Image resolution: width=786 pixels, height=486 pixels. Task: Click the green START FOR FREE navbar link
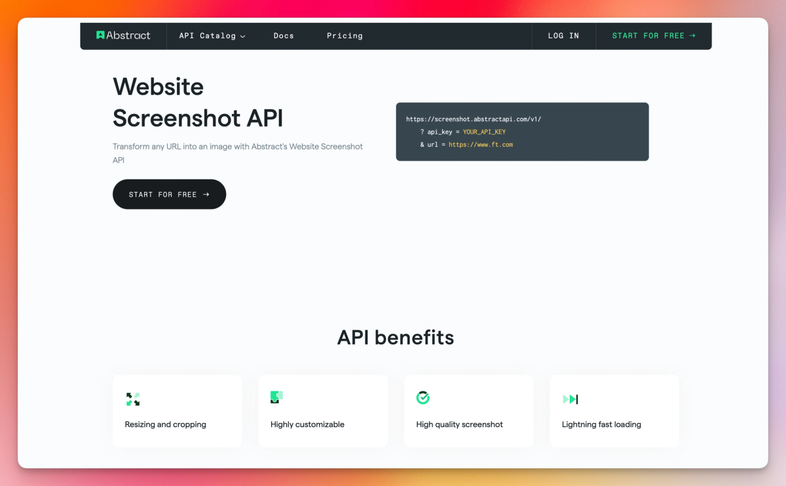coord(654,36)
